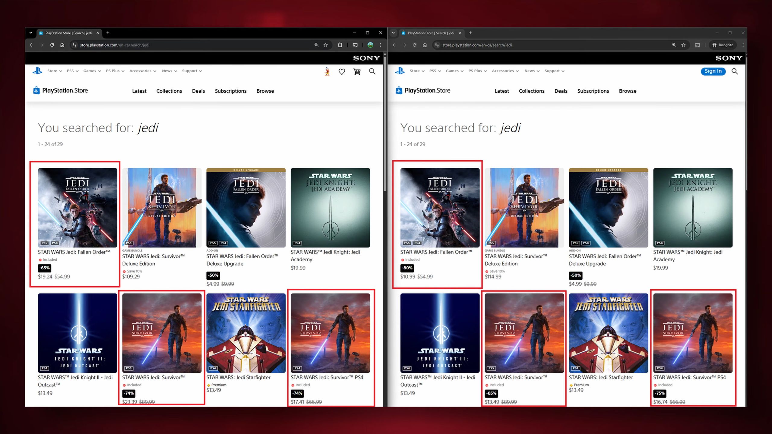Bookmark page with star in left browser
This screenshot has width=772, height=434.
(326, 45)
